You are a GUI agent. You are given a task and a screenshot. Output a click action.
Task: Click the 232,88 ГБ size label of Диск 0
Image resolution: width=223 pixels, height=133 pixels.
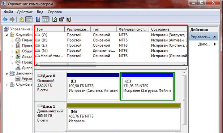pyautogui.click(x=45, y=85)
